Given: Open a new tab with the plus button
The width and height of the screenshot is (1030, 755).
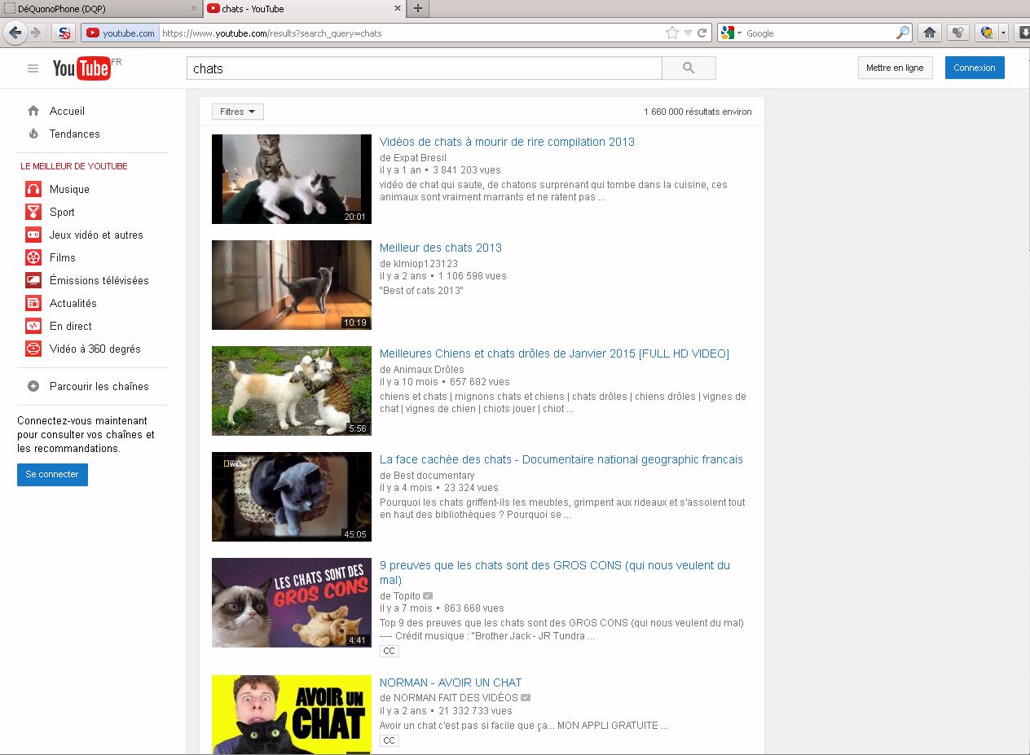Looking at the screenshot, I should 418,8.
